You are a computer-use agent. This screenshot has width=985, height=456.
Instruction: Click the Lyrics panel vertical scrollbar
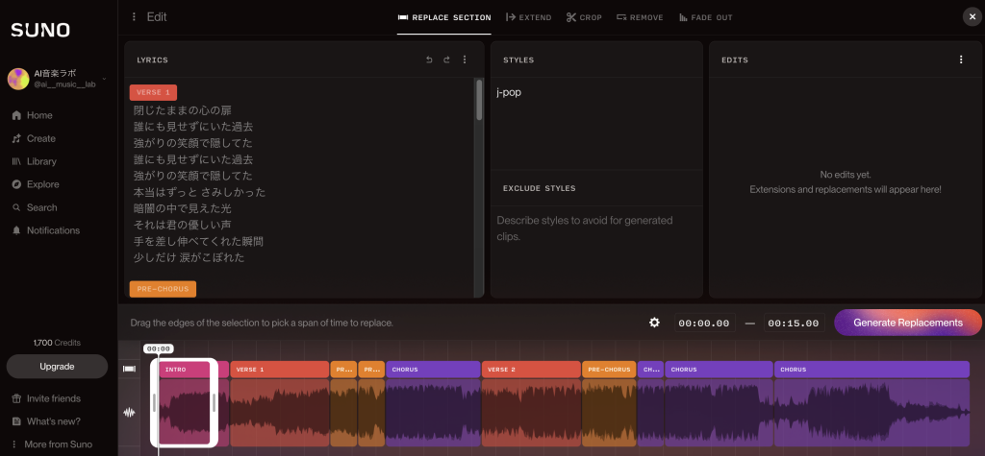pos(479,101)
